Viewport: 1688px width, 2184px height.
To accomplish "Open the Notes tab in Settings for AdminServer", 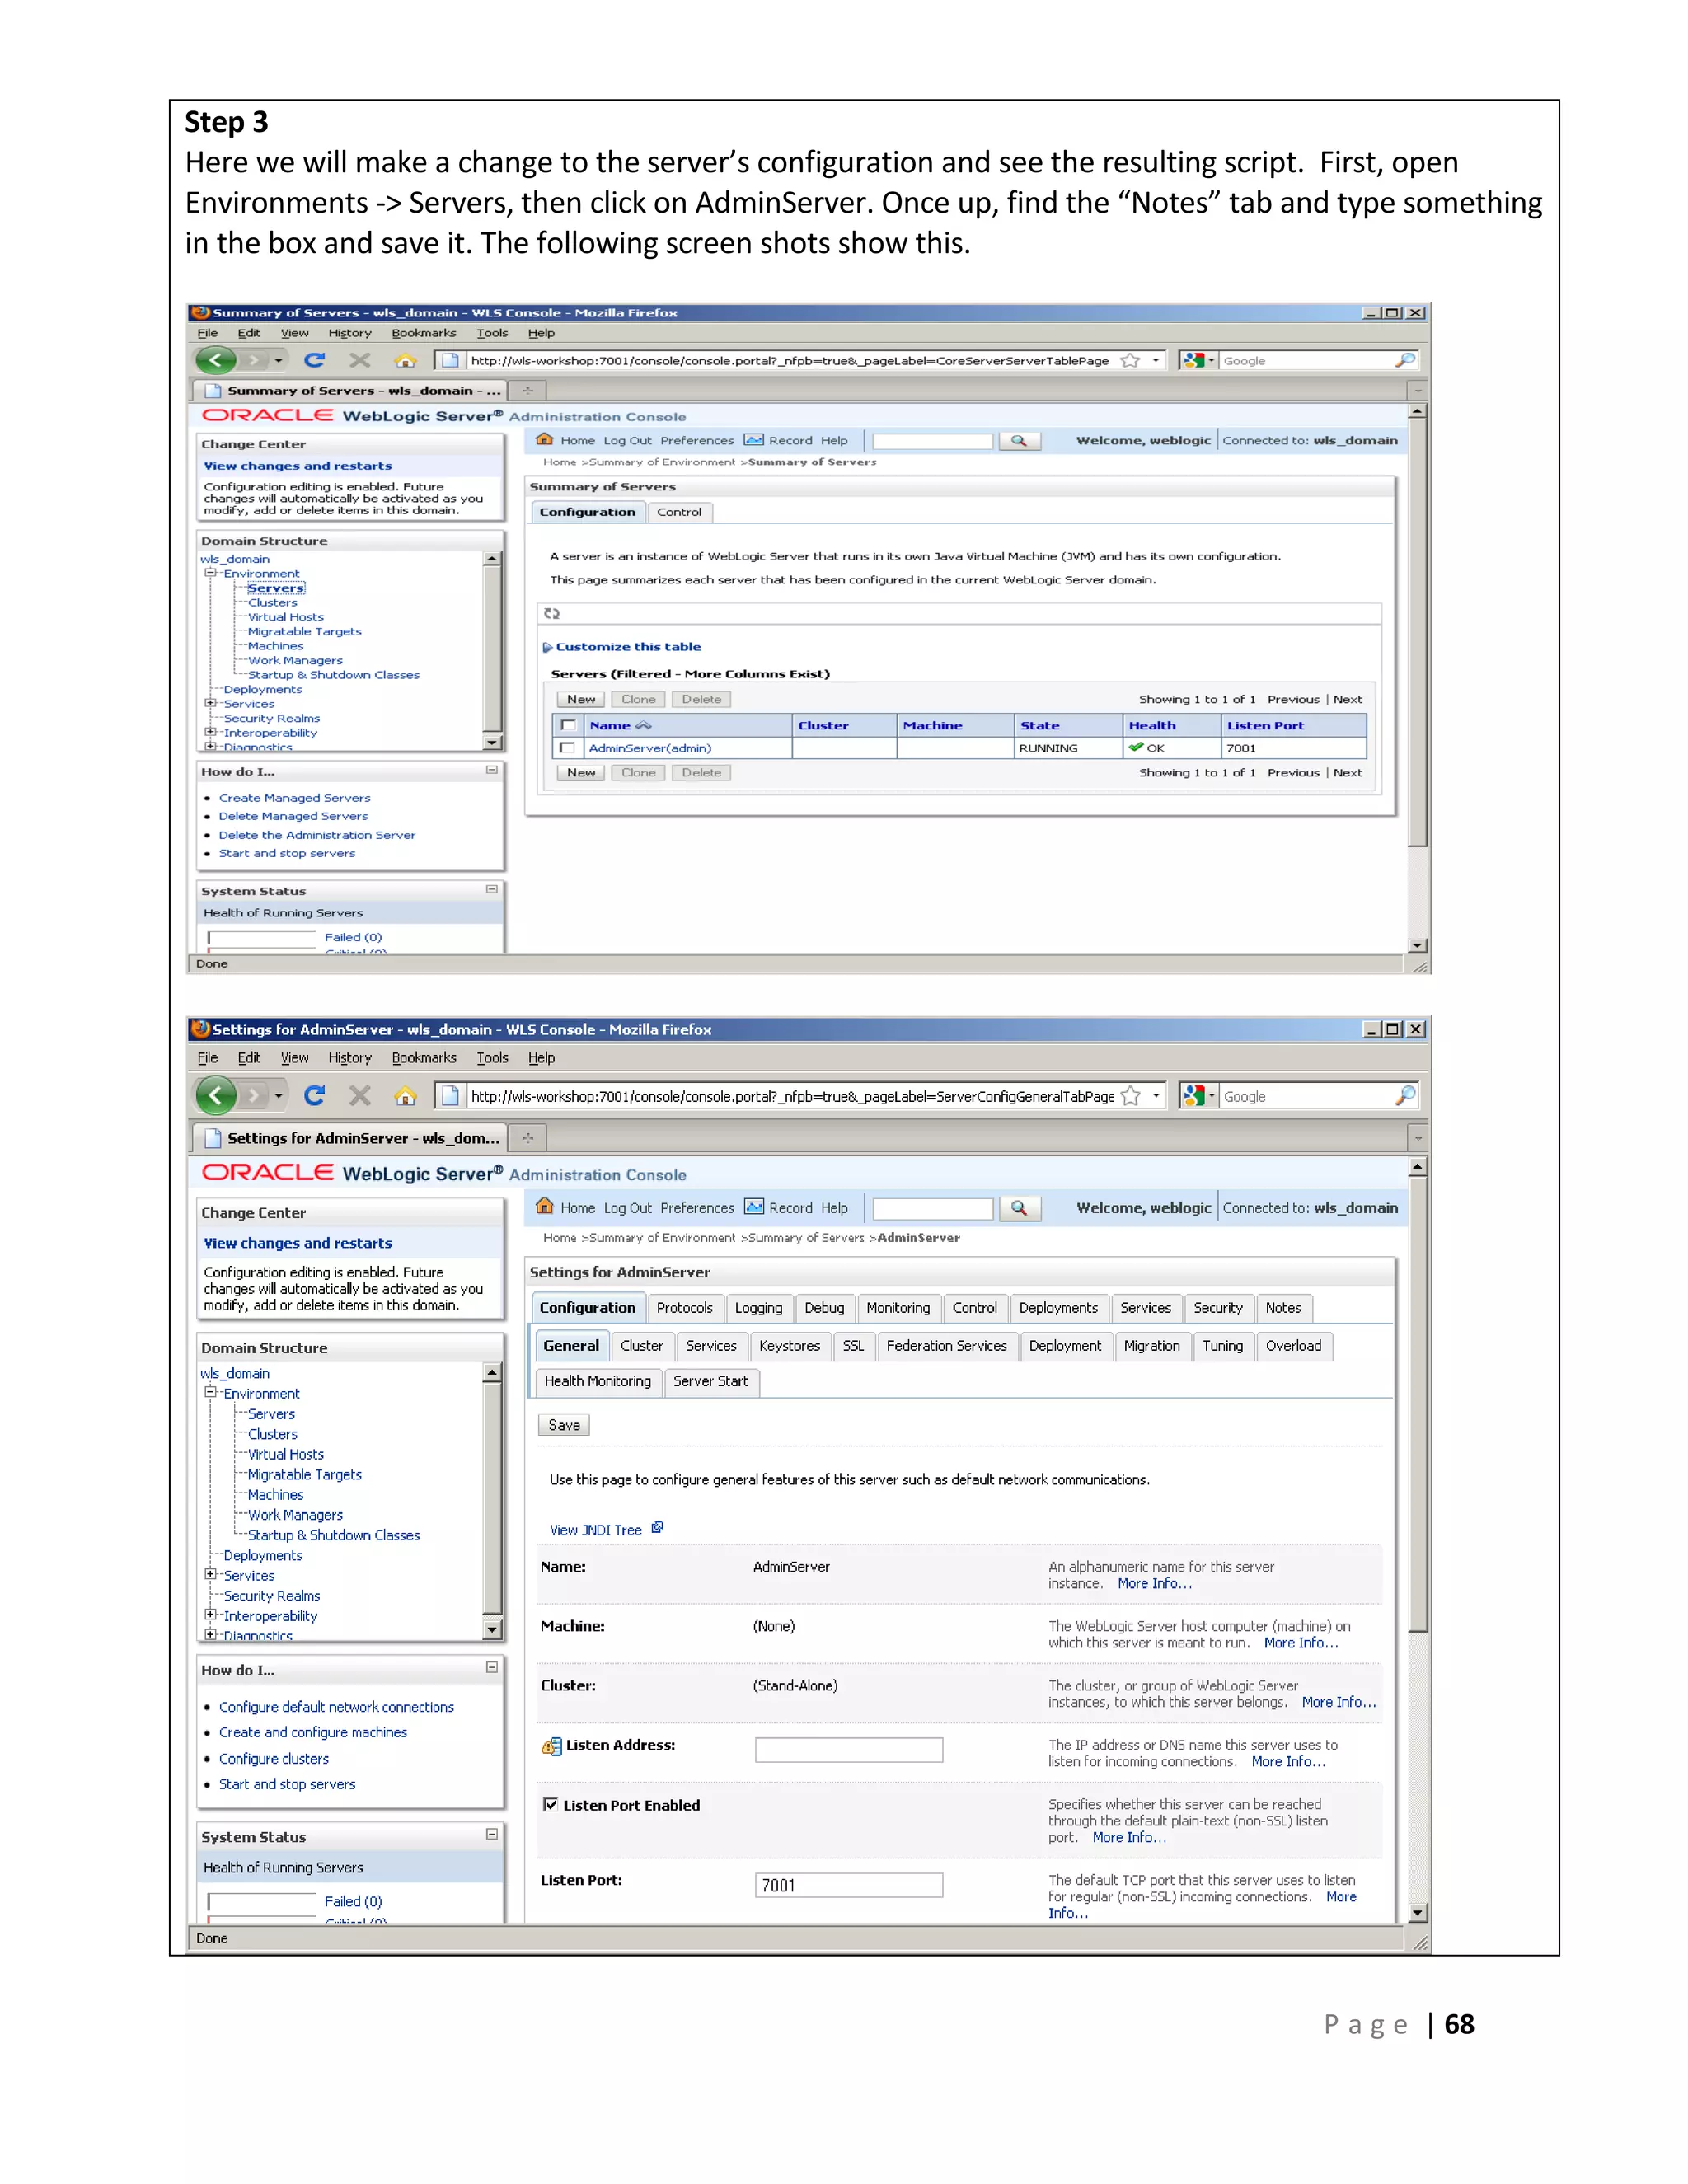I will (1283, 1307).
